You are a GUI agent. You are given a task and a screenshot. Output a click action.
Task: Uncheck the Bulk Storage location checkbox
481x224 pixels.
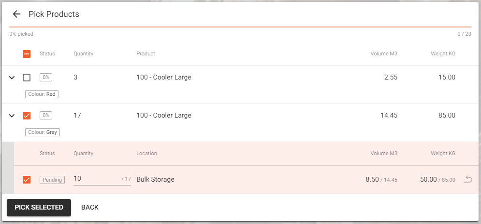pyautogui.click(x=27, y=180)
